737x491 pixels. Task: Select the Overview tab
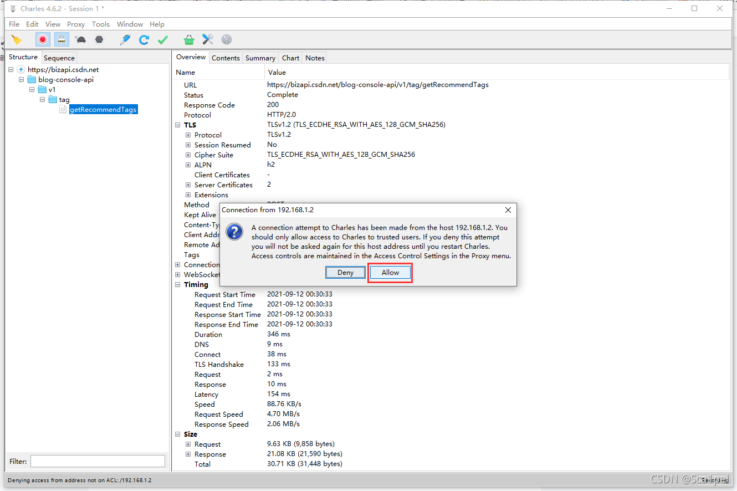pyautogui.click(x=191, y=57)
